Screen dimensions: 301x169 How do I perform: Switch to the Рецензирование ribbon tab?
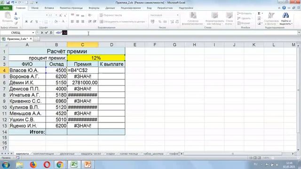131,8
